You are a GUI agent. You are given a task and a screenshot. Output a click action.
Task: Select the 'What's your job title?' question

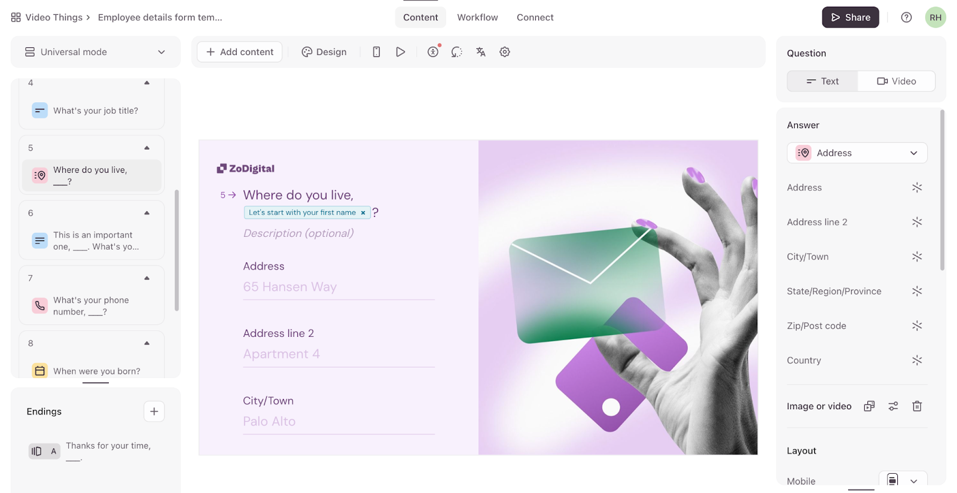click(x=92, y=111)
